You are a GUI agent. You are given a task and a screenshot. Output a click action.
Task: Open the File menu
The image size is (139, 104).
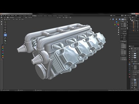click(x=3, y=16)
